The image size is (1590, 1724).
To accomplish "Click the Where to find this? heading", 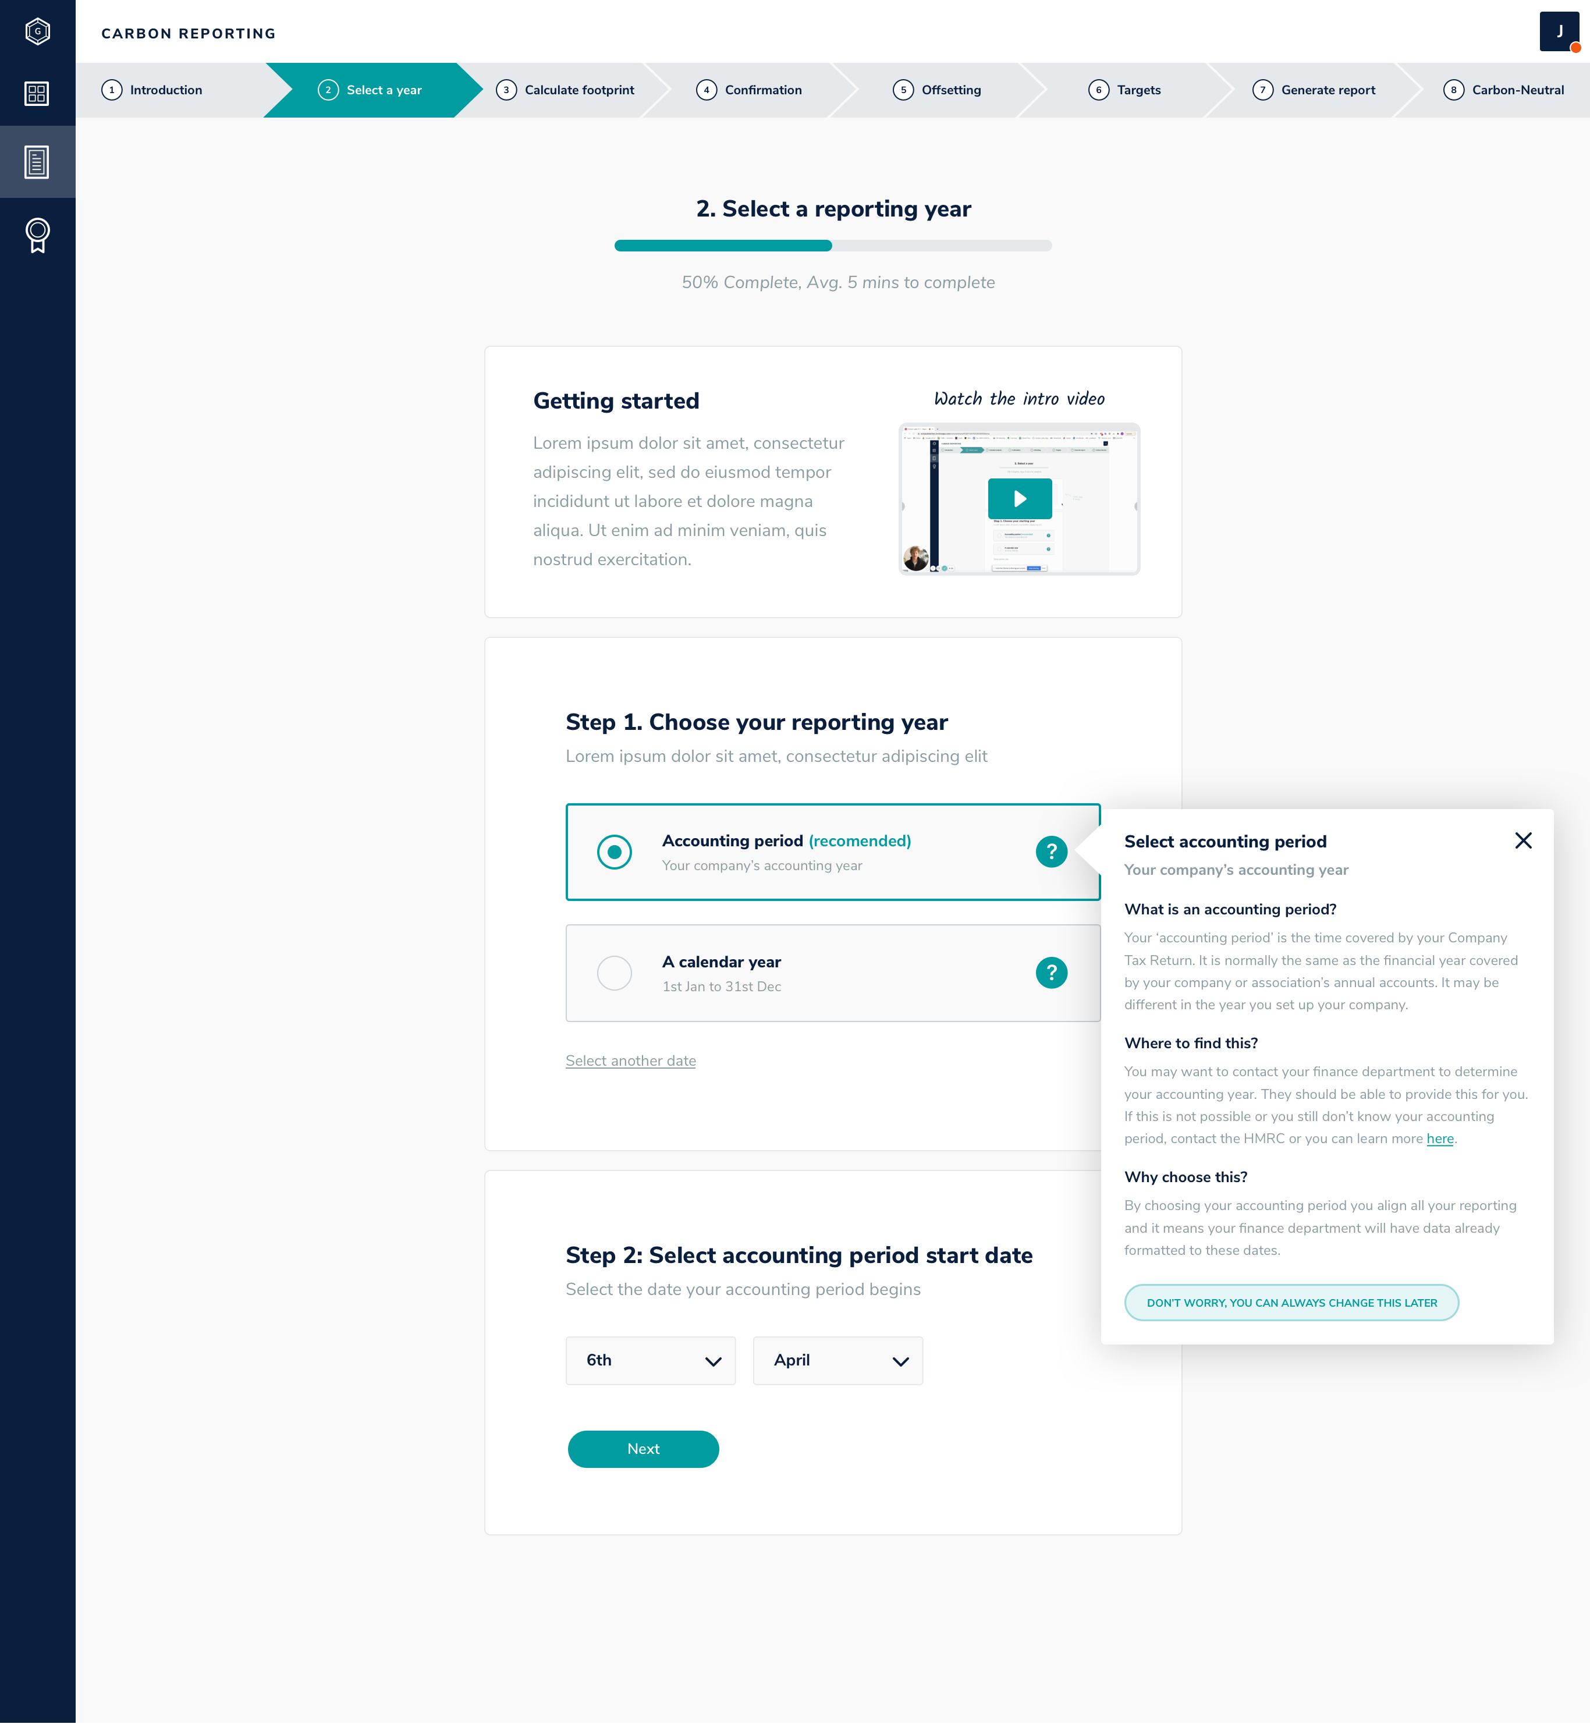I will click(x=1191, y=1044).
